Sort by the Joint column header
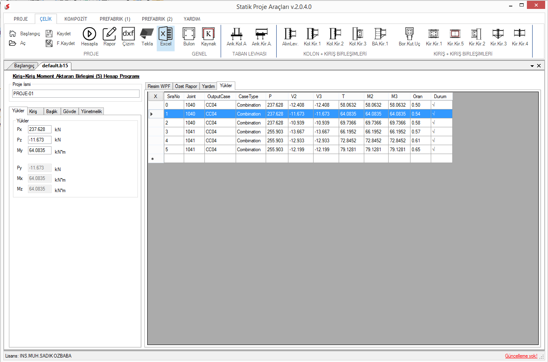The height and width of the screenshot is (362, 548). pos(194,96)
